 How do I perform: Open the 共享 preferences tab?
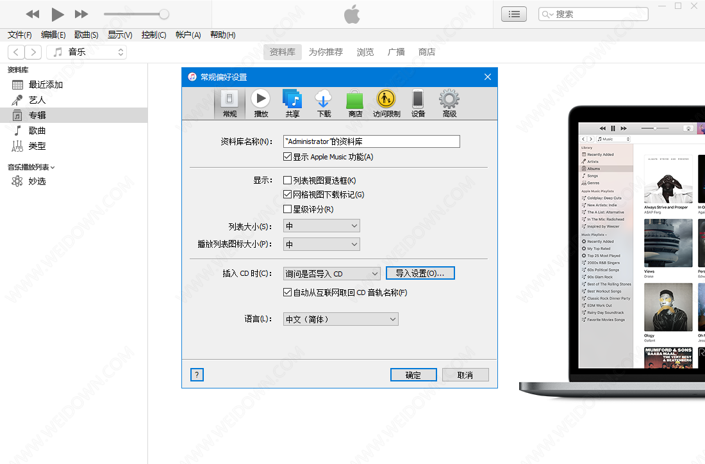point(292,104)
